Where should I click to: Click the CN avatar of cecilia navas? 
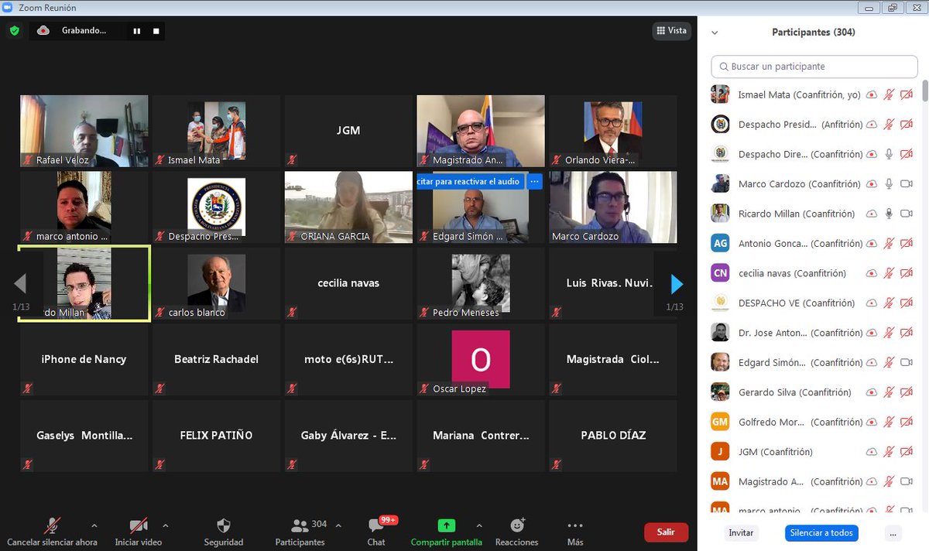(x=720, y=273)
